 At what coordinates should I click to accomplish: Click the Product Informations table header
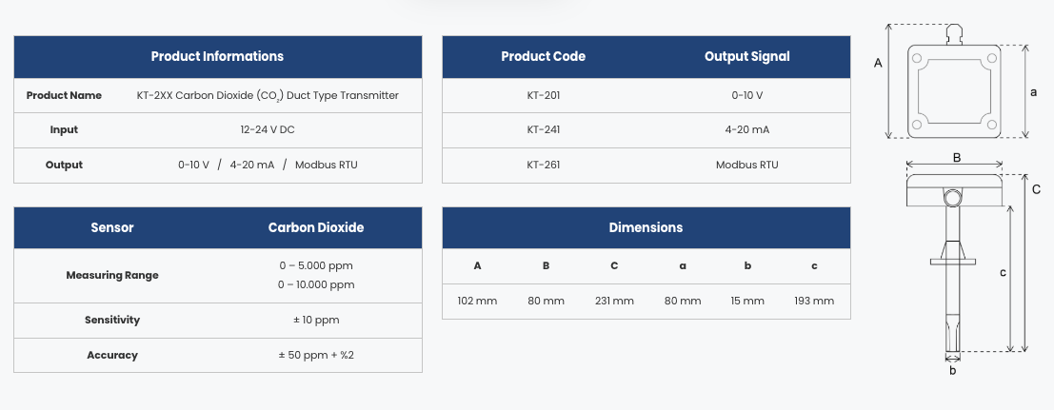pyautogui.click(x=217, y=57)
